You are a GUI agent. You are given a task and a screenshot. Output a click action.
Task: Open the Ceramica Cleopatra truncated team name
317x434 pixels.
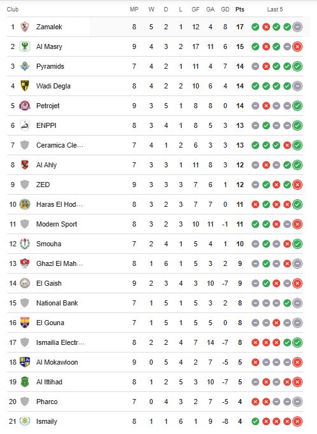pyautogui.click(x=60, y=145)
